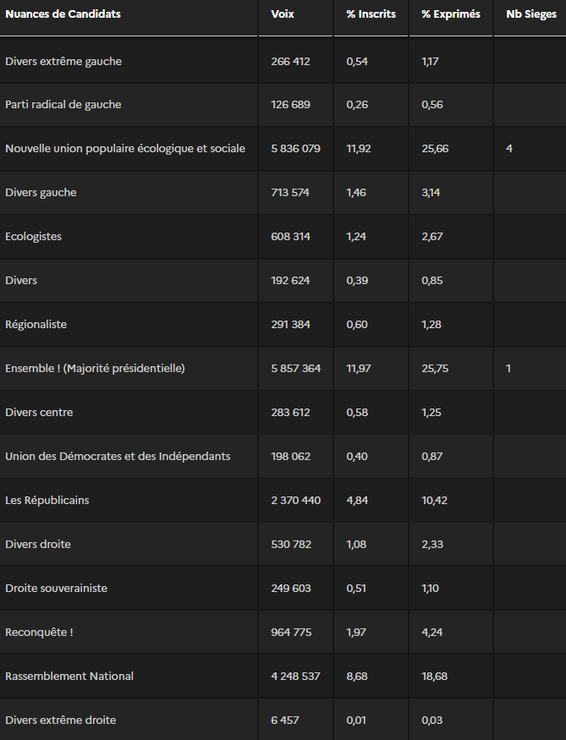This screenshot has width=566, height=740.
Task: Select the "Rassemblement National" row label
Action: click(x=69, y=677)
